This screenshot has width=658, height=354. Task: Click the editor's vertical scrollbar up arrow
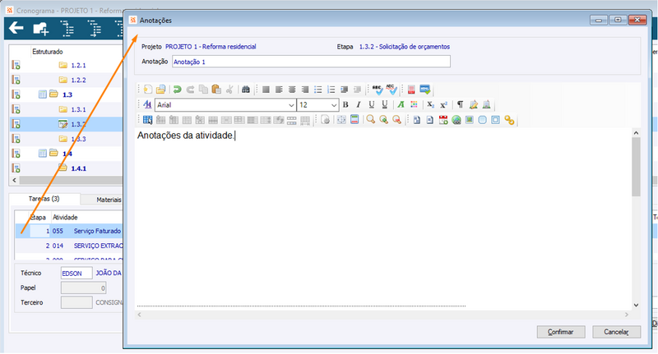636,133
